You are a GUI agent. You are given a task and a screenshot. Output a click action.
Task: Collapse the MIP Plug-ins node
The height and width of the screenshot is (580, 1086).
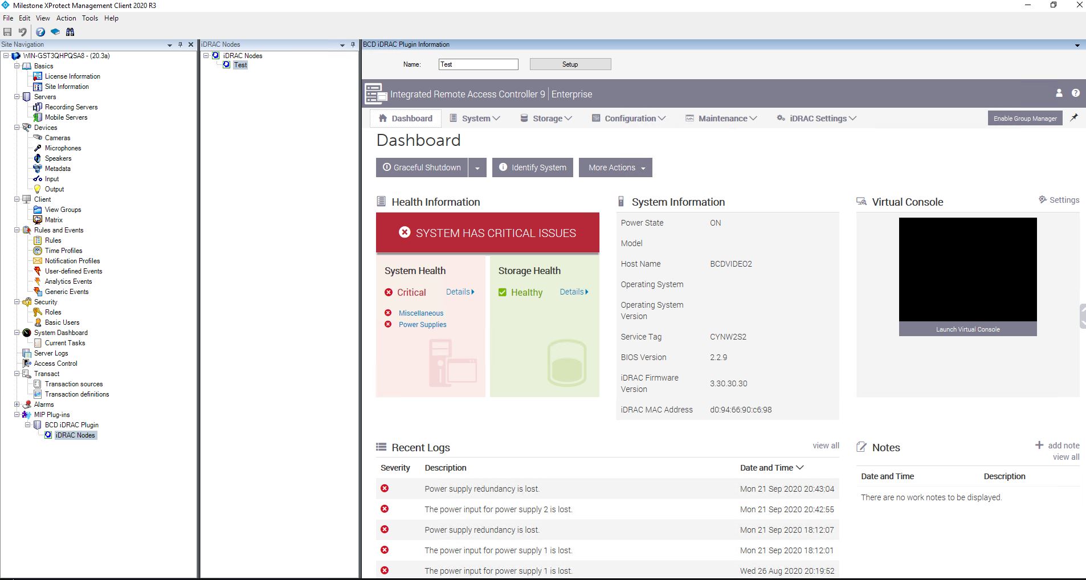tap(17, 415)
